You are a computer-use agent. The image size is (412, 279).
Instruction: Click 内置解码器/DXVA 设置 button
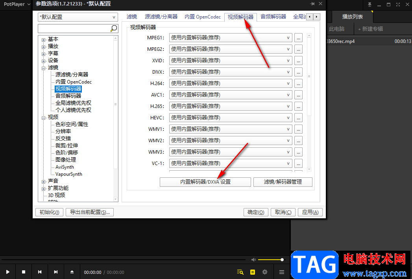pos(205,182)
